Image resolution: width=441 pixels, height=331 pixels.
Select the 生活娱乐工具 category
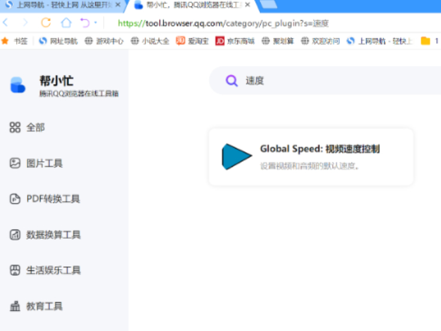[x=45, y=270]
